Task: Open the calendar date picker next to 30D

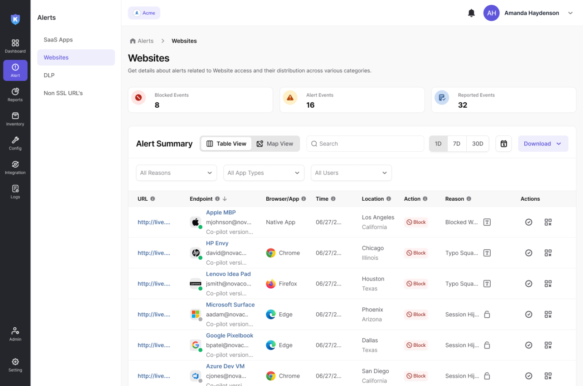Action: click(503, 143)
